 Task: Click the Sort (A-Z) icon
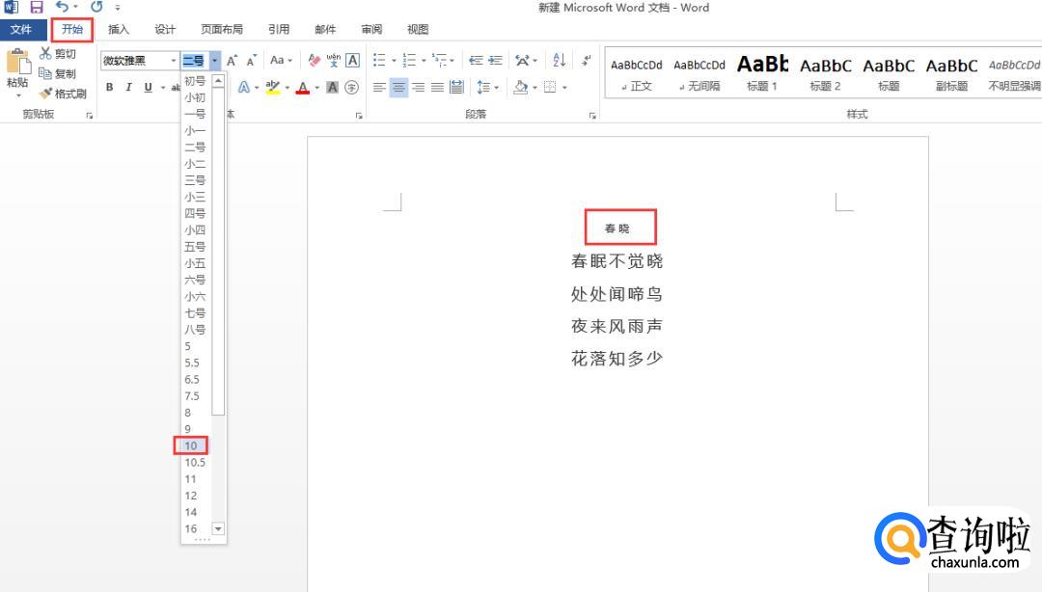click(560, 61)
